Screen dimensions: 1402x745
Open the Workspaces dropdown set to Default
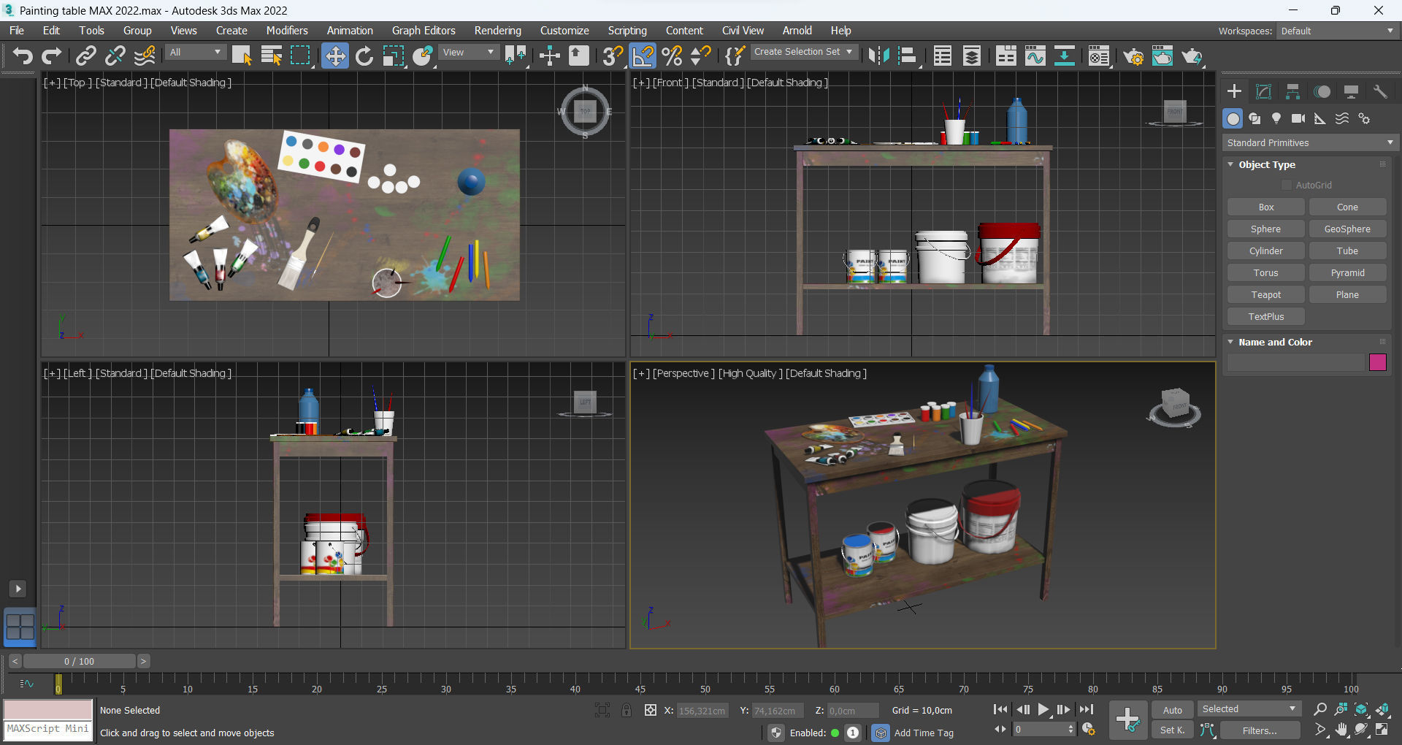coord(1337,31)
